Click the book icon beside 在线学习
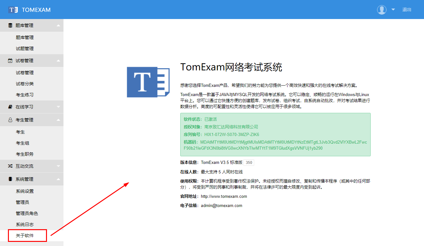This screenshot has width=424, height=246. [x=10, y=107]
